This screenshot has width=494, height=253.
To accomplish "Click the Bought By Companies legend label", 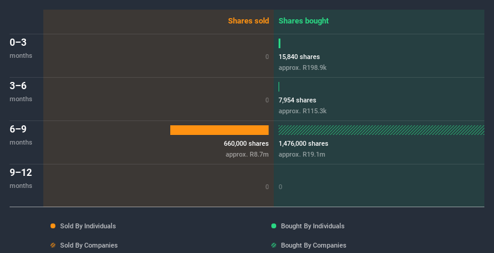I will (313, 245).
